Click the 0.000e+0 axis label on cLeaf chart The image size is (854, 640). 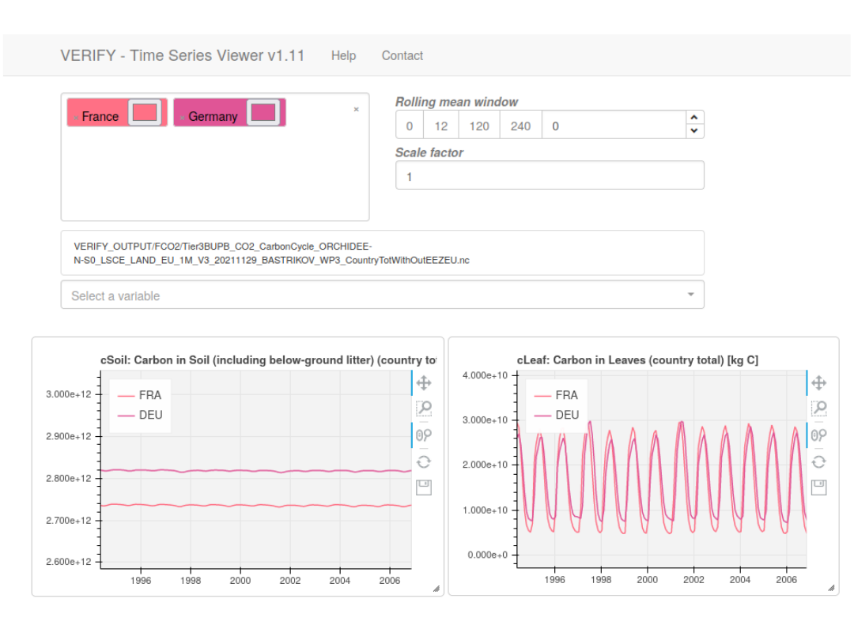[487, 555]
